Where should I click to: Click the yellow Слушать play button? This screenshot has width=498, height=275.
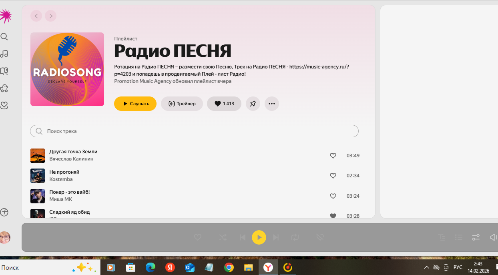[135, 104]
